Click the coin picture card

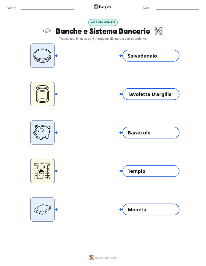[42, 56]
